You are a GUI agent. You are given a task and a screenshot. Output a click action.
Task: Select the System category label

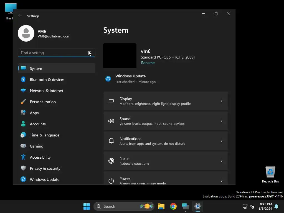(36, 69)
